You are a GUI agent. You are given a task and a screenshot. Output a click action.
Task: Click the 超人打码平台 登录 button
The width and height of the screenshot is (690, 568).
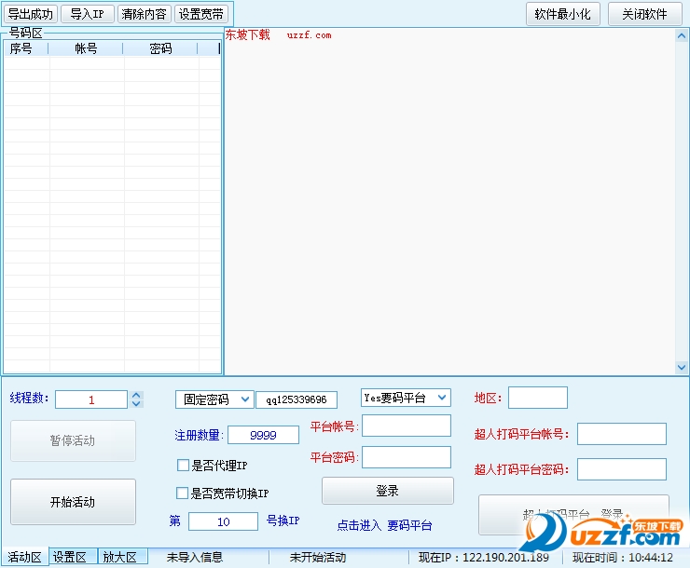tap(573, 514)
